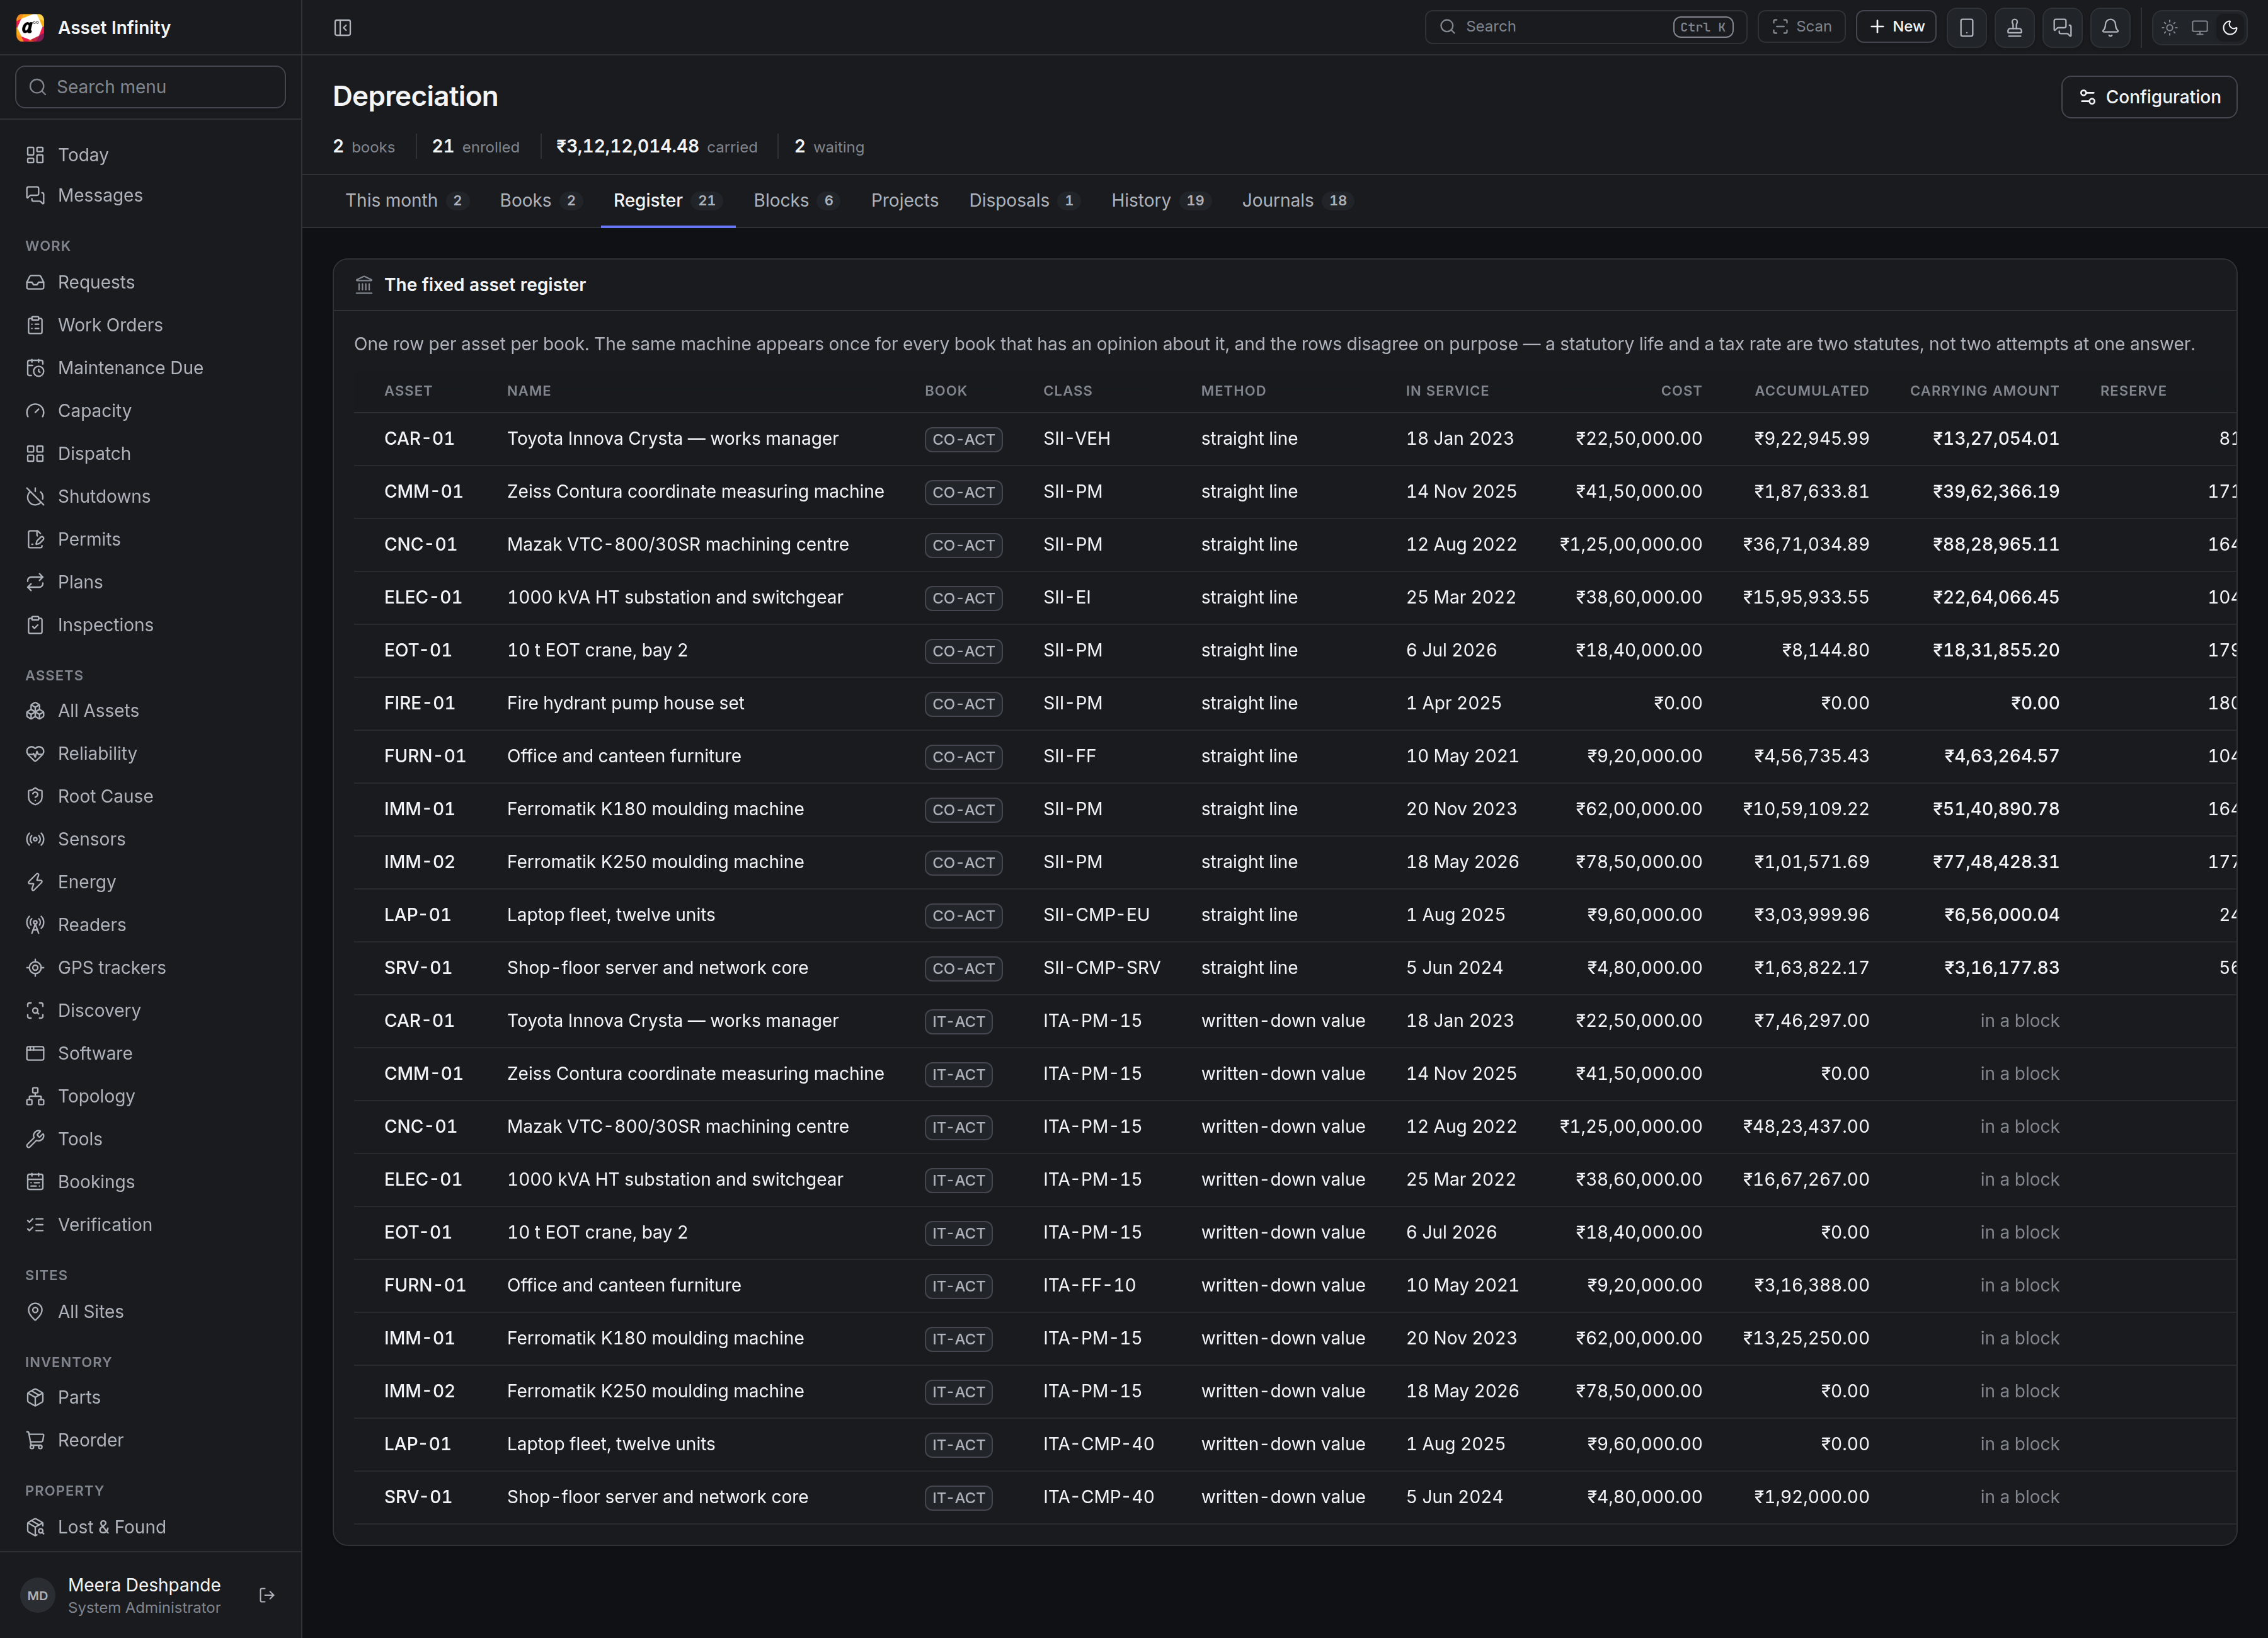
Task: Open the mobile device icon button
Action: click(1966, 27)
